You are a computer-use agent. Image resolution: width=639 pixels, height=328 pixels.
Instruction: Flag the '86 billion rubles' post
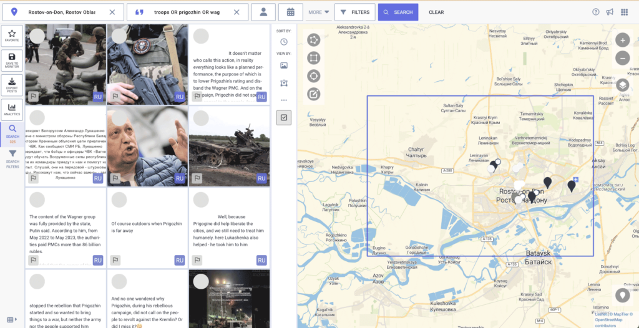pyautogui.click(x=34, y=260)
